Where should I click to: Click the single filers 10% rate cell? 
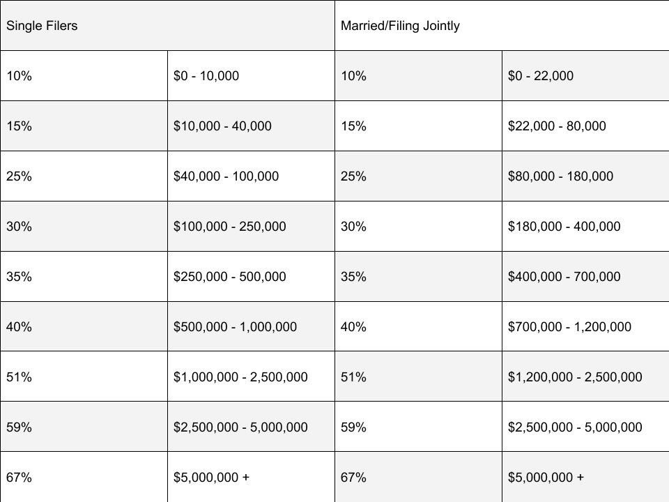[x=84, y=76]
